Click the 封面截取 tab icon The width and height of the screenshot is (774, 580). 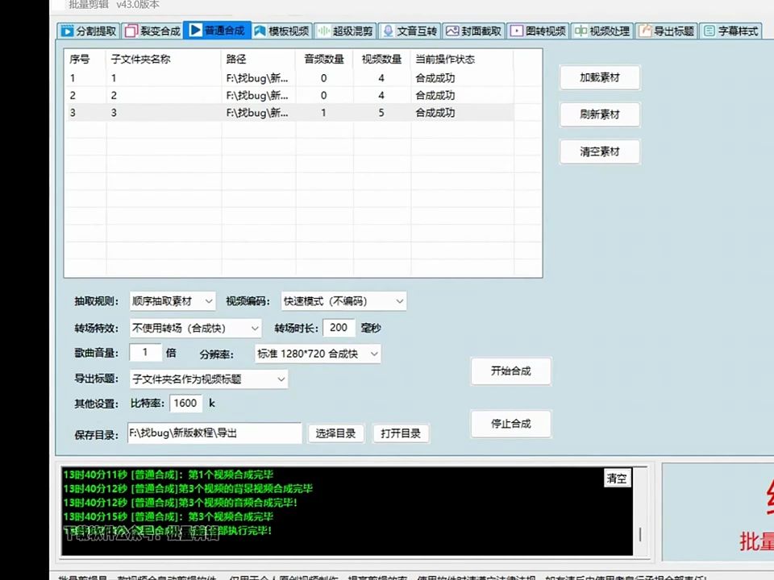point(451,31)
